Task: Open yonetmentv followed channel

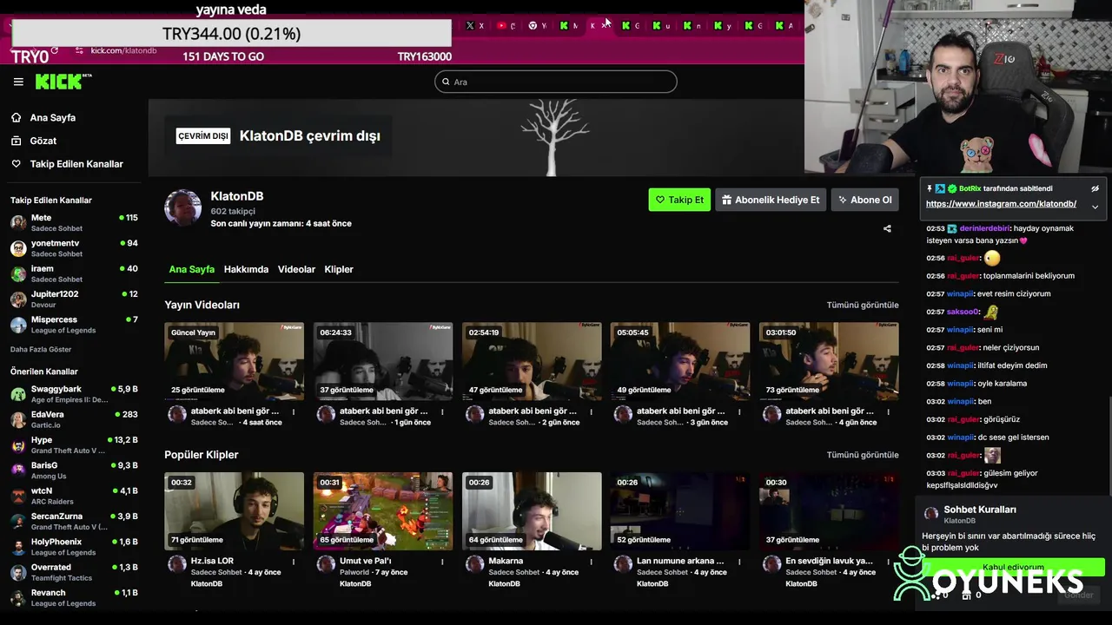Action: [73, 248]
